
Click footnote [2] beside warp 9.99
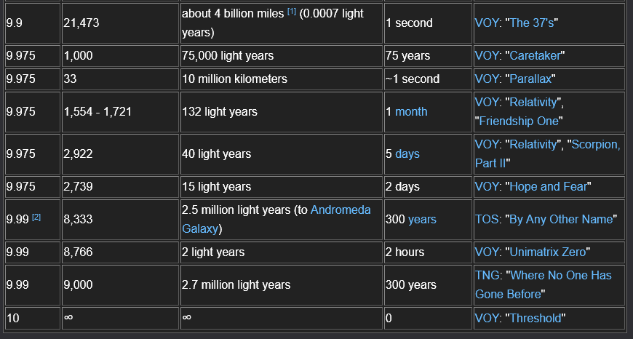[36, 217]
